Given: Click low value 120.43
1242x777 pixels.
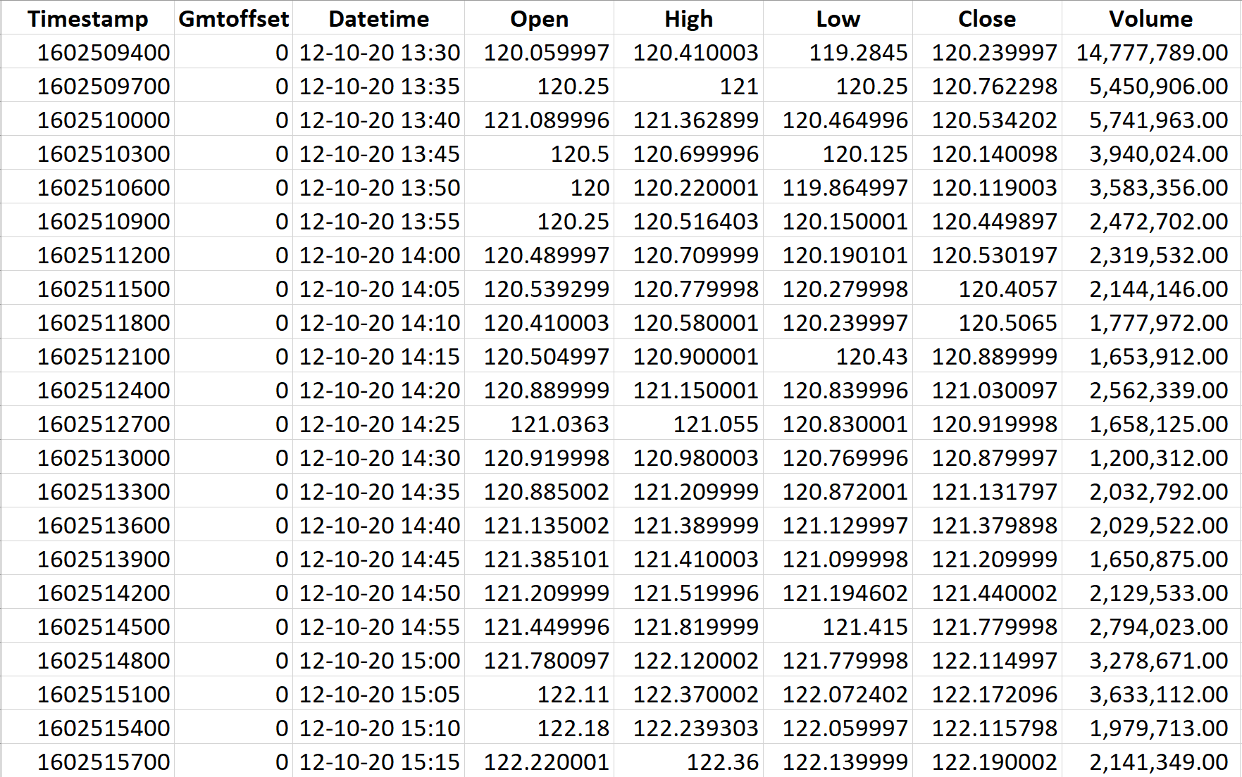Looking at the screenshot, I should pos(838,356).
